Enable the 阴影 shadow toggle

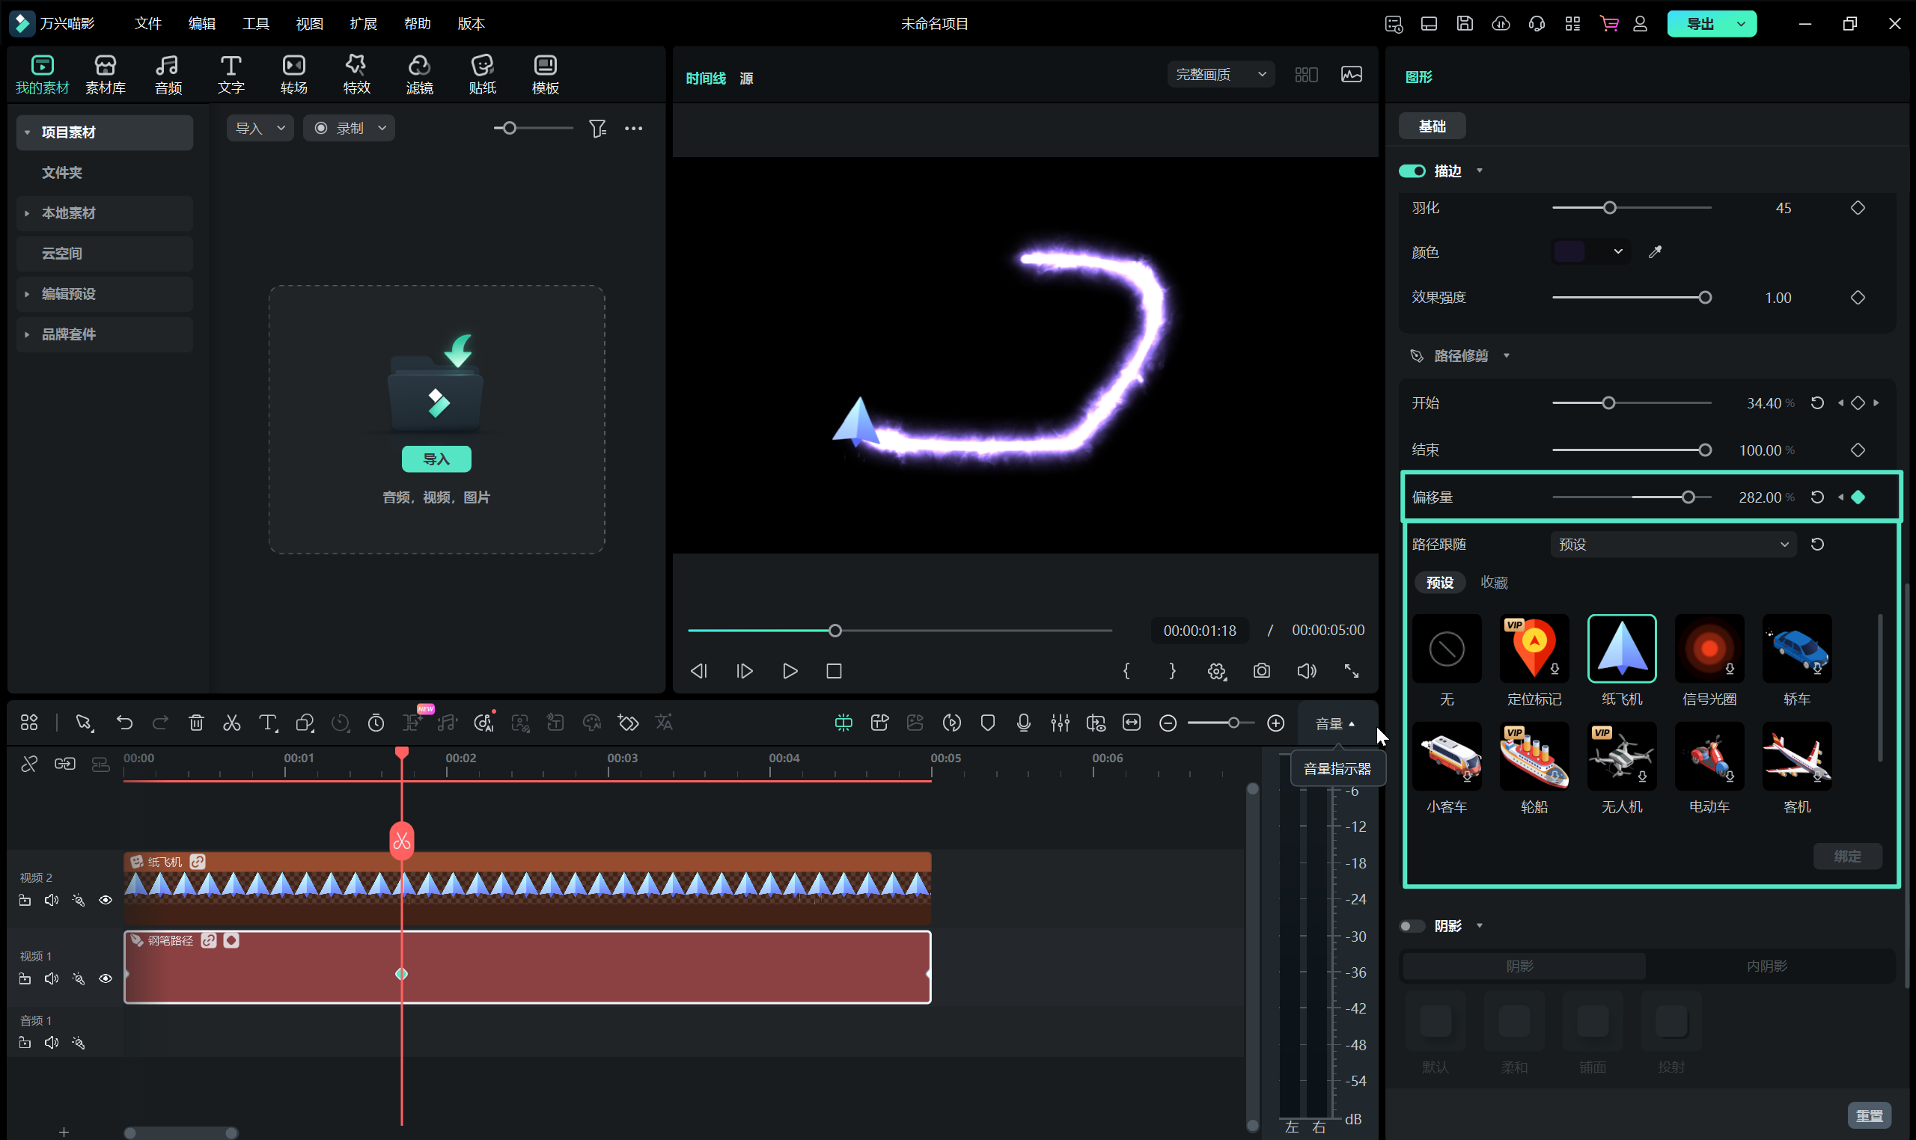coord(1412,925)
